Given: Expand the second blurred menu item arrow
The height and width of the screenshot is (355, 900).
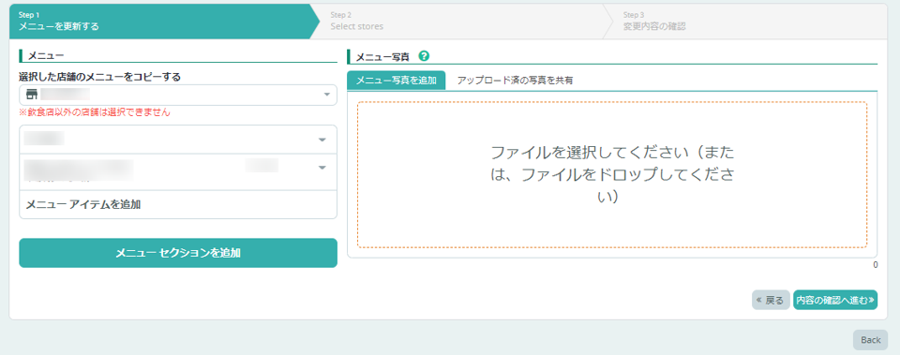Looking at the screenshot, I should (x=322, y=168).
